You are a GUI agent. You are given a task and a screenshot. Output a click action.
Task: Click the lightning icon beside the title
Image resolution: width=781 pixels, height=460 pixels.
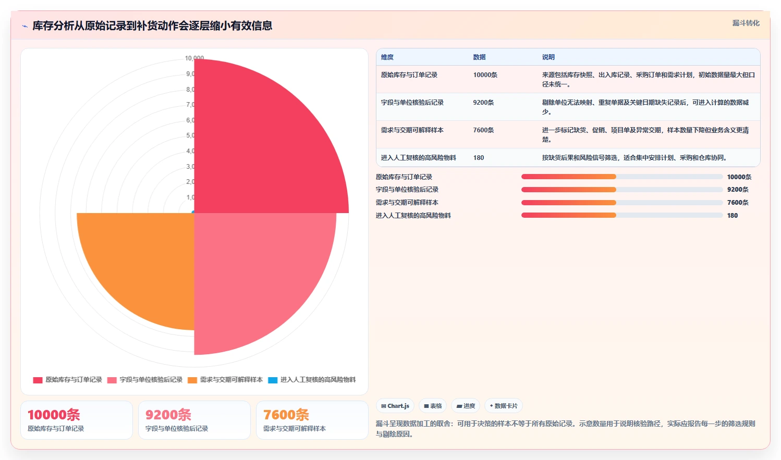click(x=25, y=26)
